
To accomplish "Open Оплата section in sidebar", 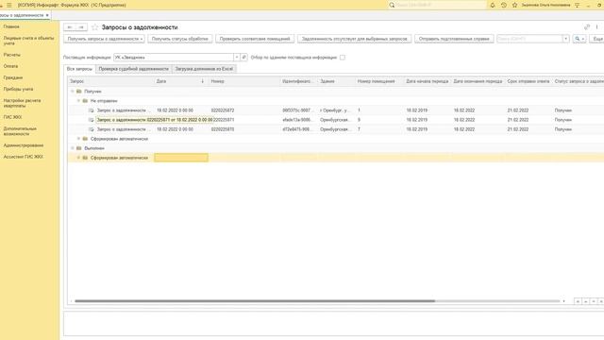I will click(10, 66).
